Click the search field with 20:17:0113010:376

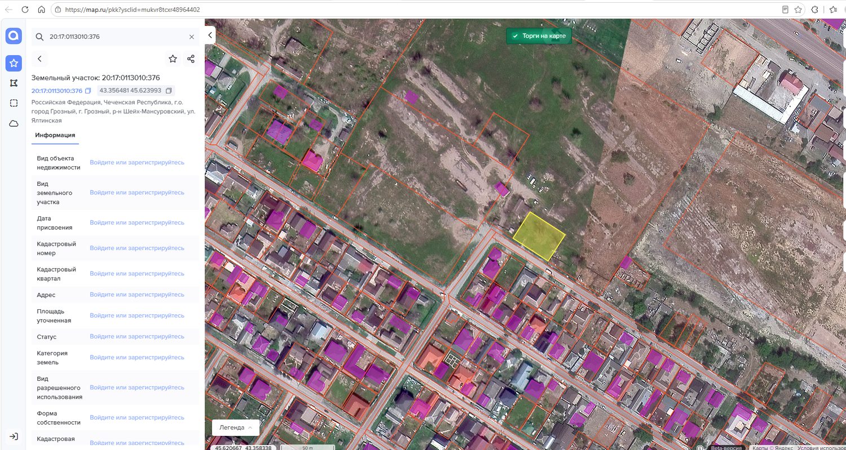[x=114, y=37]
